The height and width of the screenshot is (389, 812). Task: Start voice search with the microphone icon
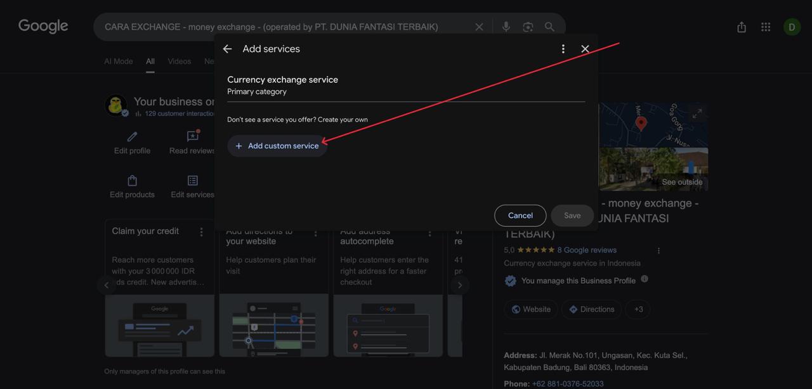coord(506,27)
